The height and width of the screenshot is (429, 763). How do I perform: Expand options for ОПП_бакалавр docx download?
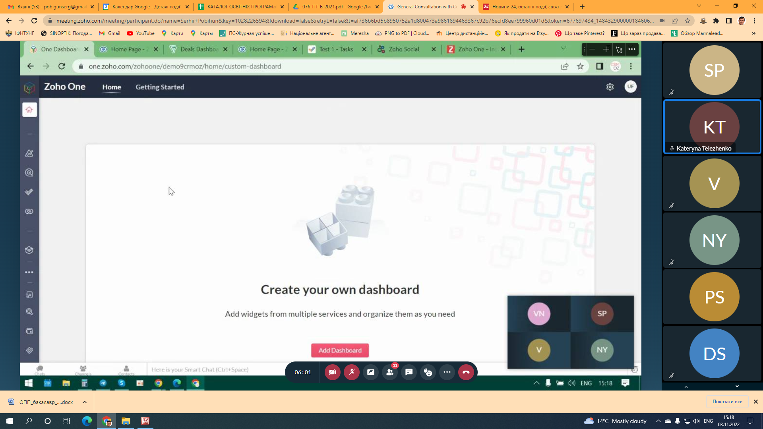[85, 402]
